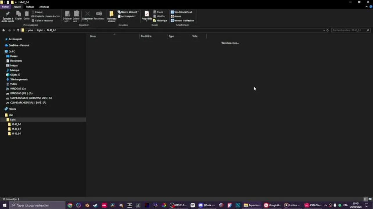
Task: Click Ouvrir in the ribbon
Action: point(158,12)
